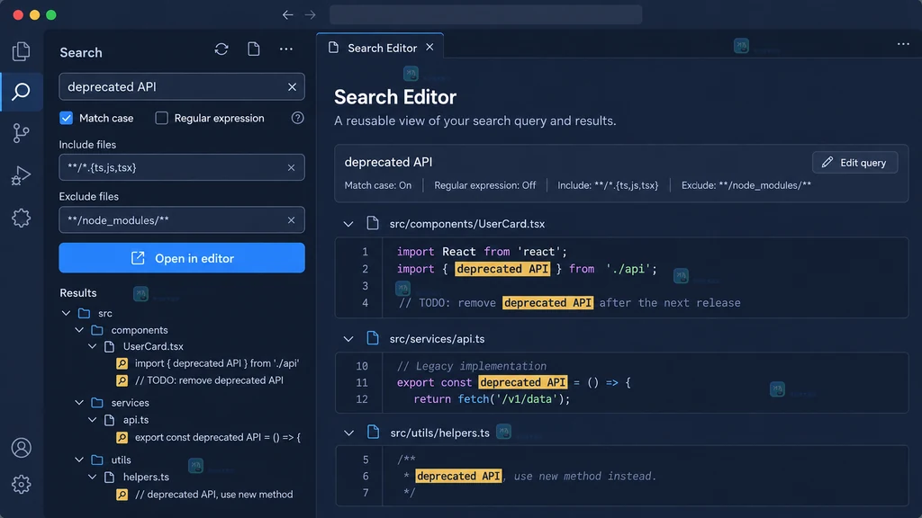This screenshot has height=518, width=922.
Task: Clear the Include files pattern
Action: click(x=291, y=167)
